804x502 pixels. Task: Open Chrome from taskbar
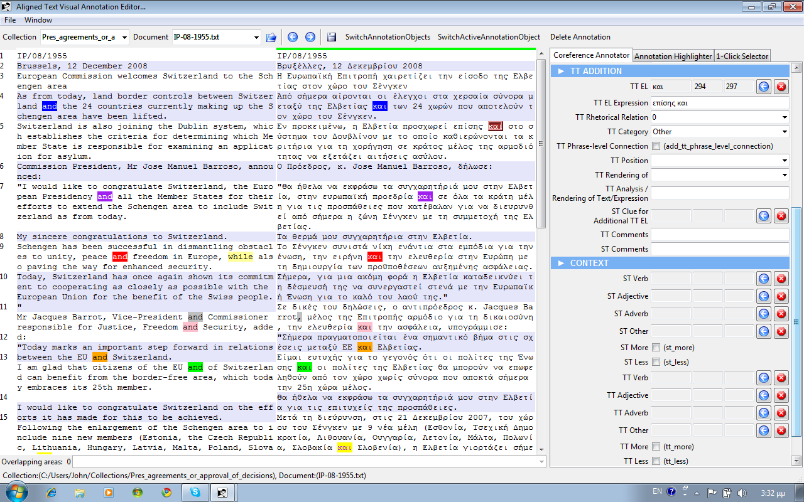click(x=166, y=493)
